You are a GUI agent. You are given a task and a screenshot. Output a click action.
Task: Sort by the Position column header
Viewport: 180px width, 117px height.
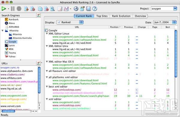115,27
